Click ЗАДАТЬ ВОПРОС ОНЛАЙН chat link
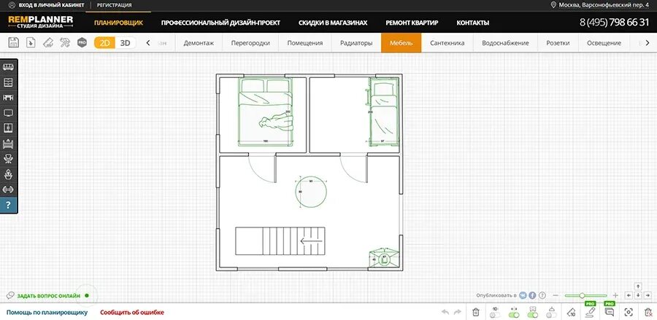Screen dimensions: 657x320 48,296
